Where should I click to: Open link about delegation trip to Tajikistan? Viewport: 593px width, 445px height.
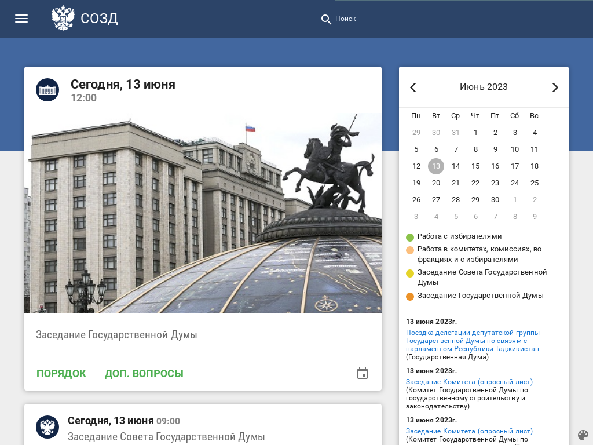pos(473,341)
